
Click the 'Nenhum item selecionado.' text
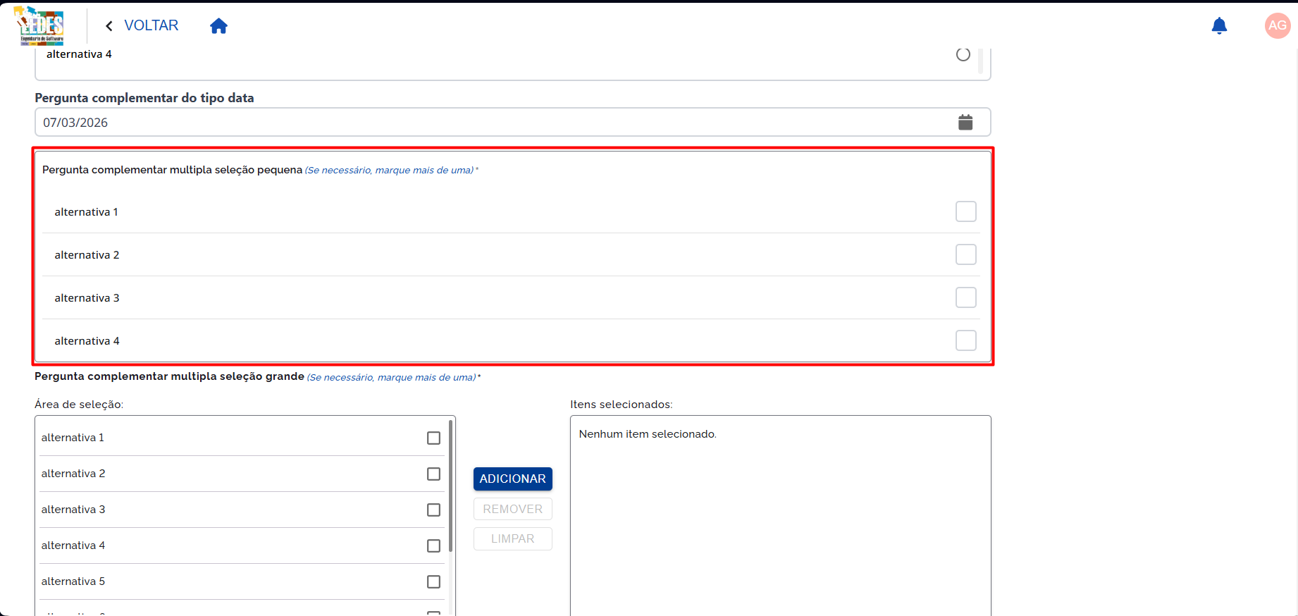click(x=648, y=434)
